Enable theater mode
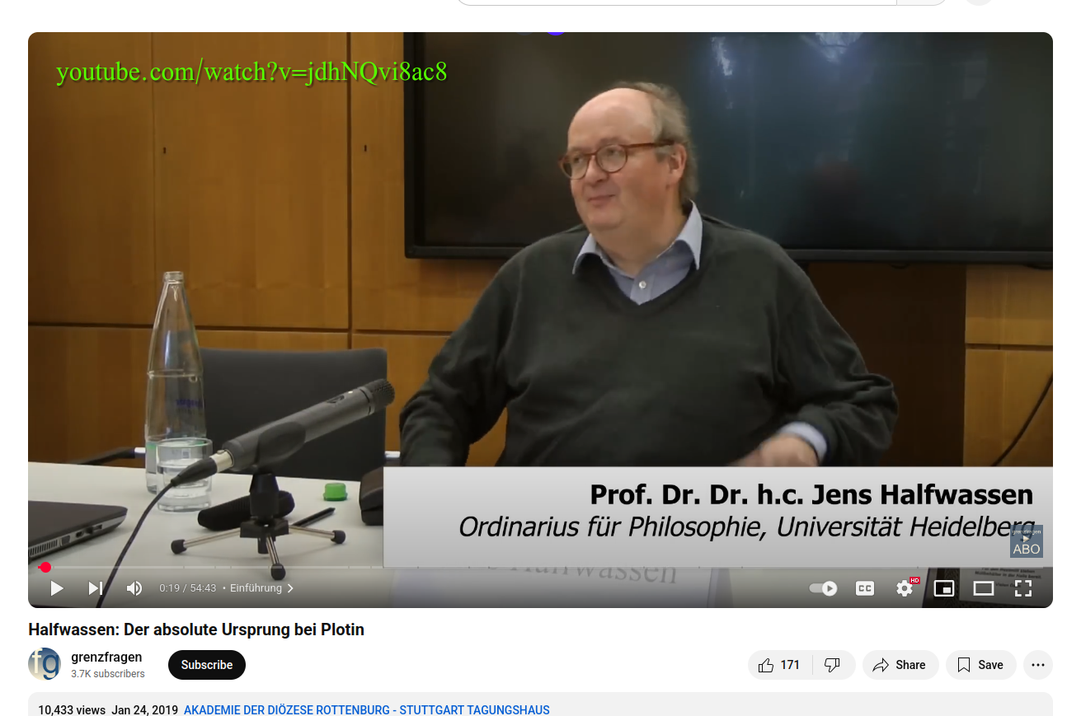1067x716 pixels. 984,588
